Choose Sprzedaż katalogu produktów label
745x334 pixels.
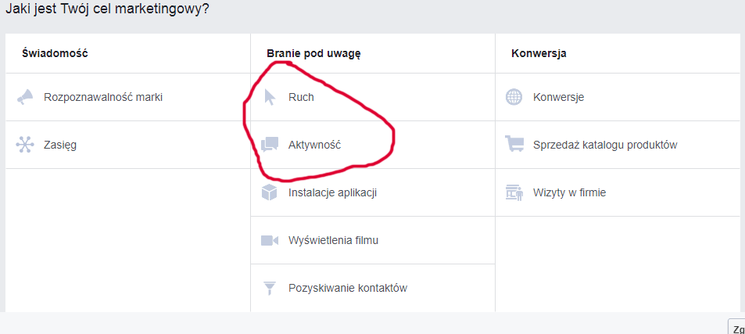(604, 145)
